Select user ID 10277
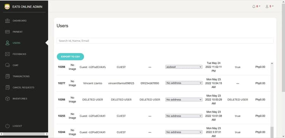The width and height of the screenshot is (285, 138). pos(62,83)
